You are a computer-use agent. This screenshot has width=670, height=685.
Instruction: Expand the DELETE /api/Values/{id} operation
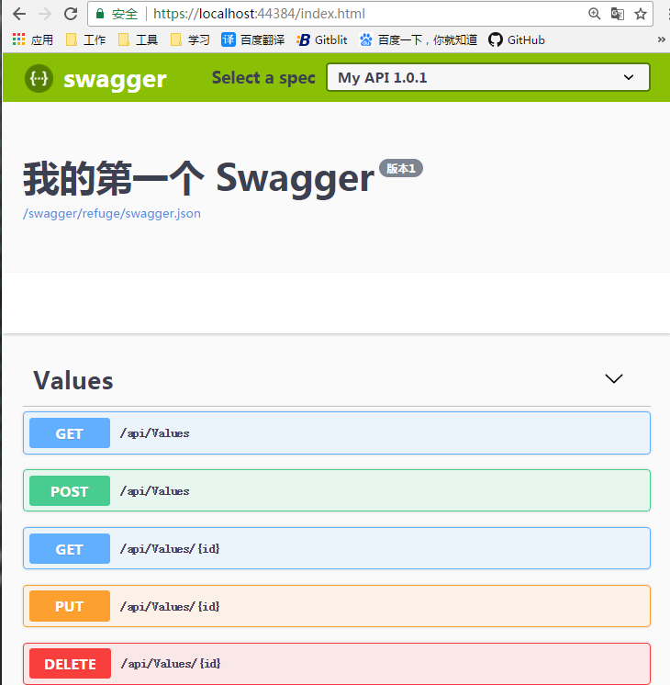(x=337, y=664)
